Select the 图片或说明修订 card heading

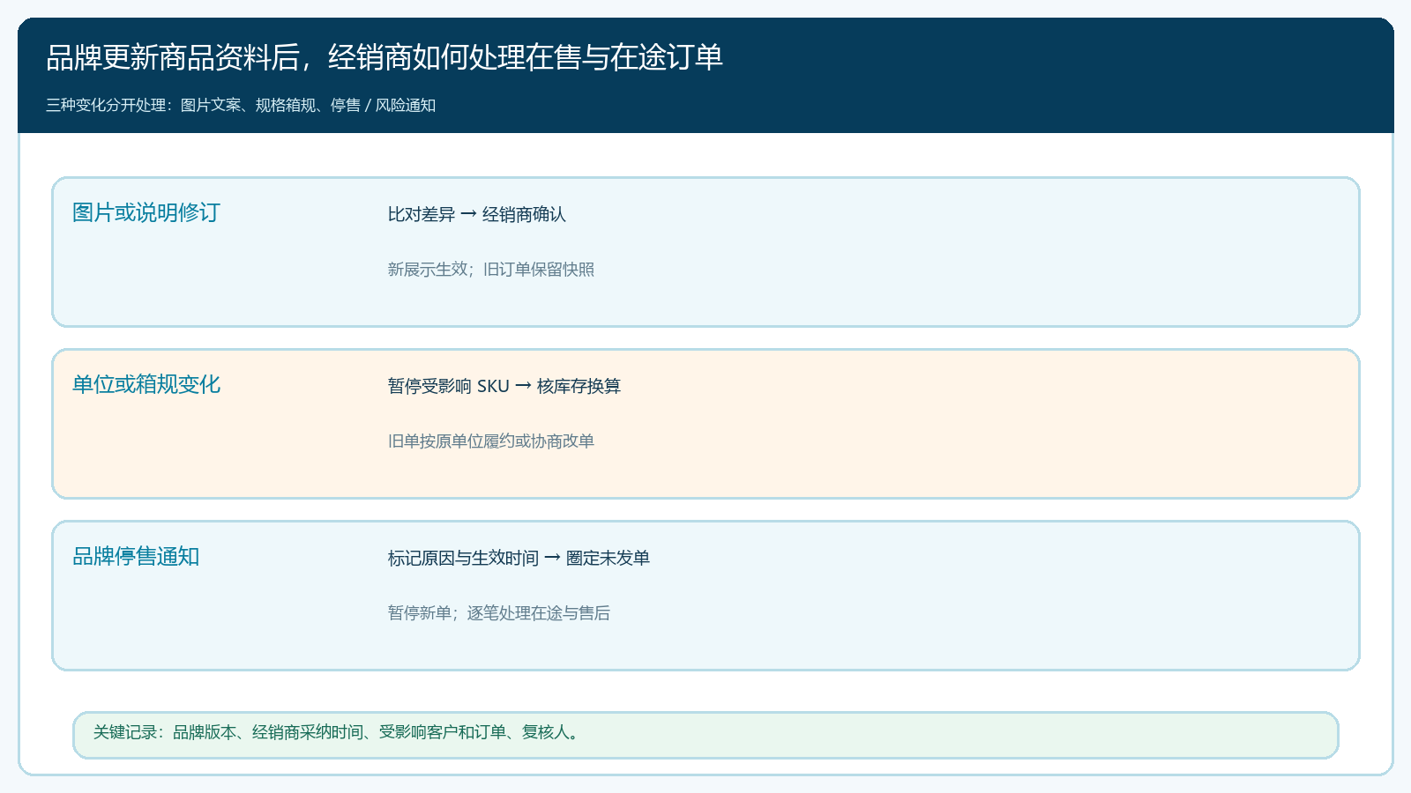[x=146, y=212]
